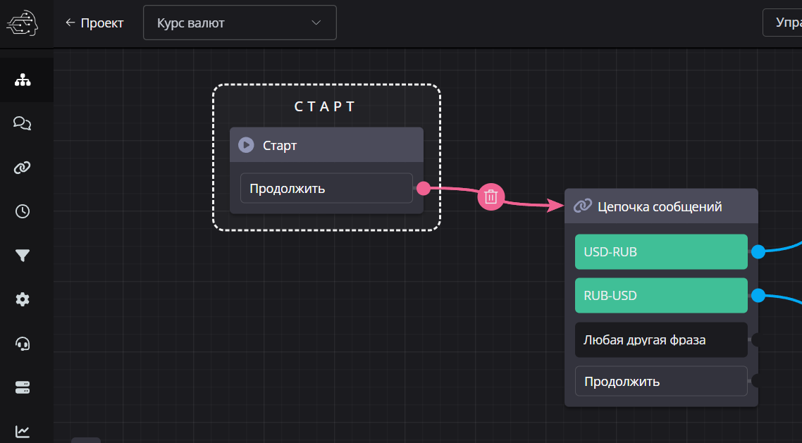The image size is (802, 443).
Task: Click the Цепочка сообщений block header
Action: tap(660, 206)
